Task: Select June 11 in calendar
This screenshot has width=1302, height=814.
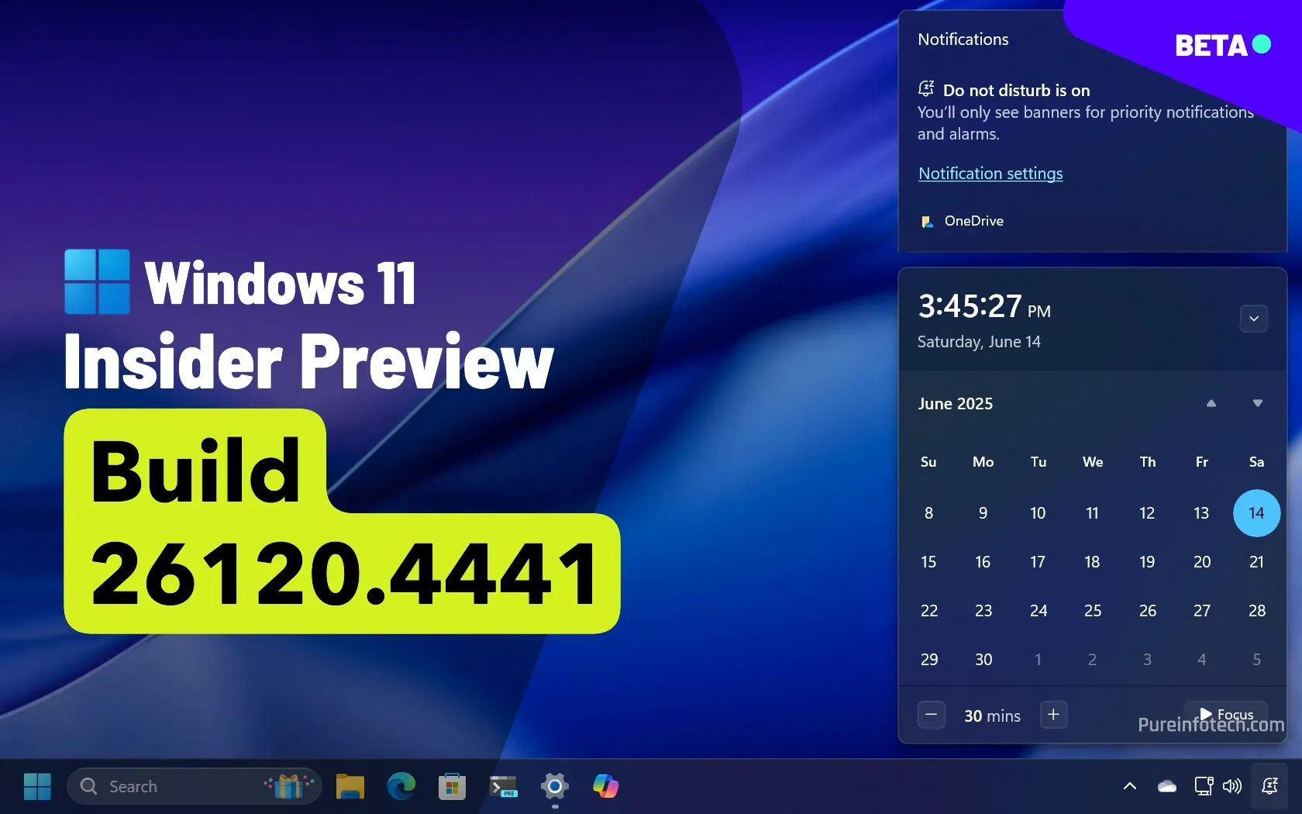Action: point(1093,513)
